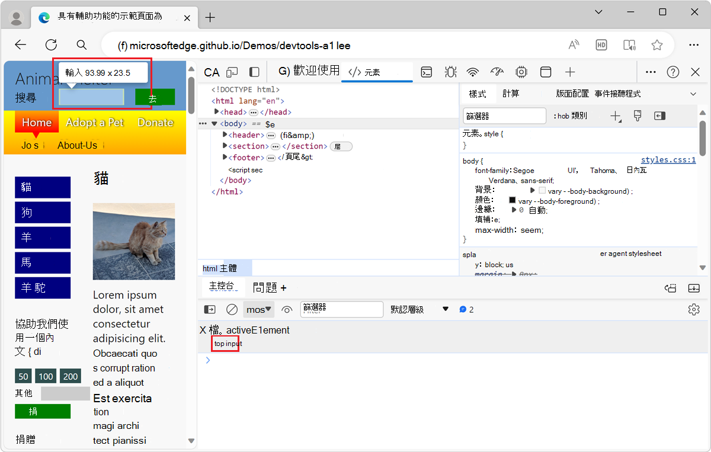Open the Memory chip icon
711x452 pixels.
tap(521, 72)
